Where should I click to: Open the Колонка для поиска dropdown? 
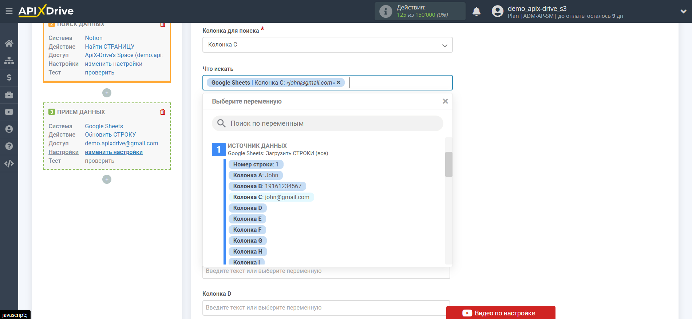pos(328,45)
